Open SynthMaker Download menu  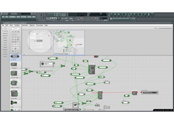[40, 25]
